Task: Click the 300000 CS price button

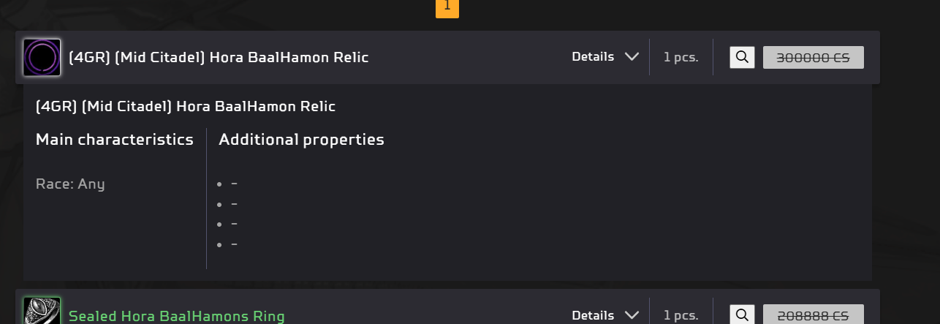Action: (813, 58)
